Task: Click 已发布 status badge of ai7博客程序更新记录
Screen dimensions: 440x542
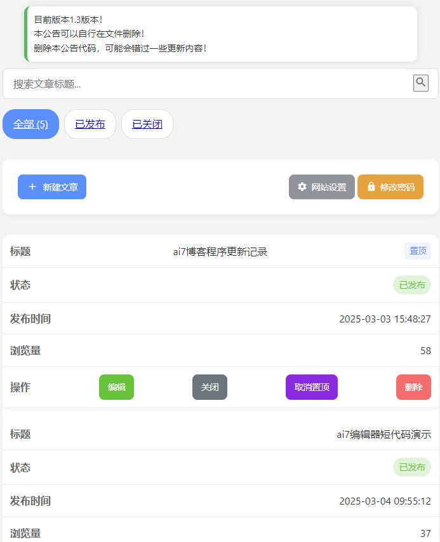Action: [412, 286]
